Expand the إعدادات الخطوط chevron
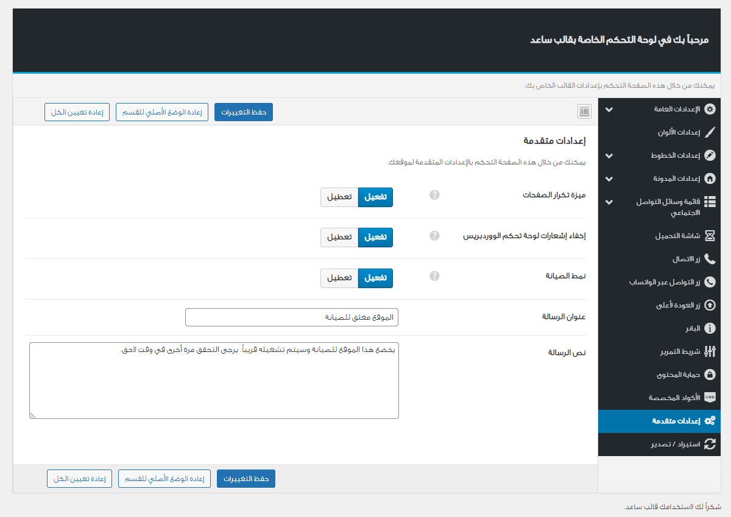Viewport: 731px width, 517px height. 609,156
